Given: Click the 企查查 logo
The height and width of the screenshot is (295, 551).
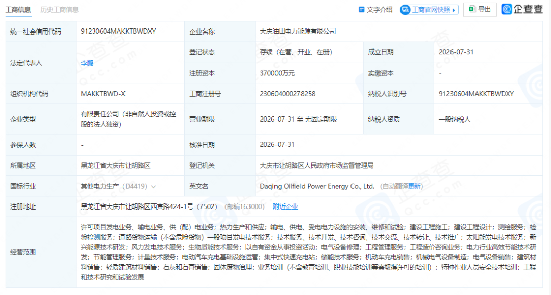Looking at the screenshot, I should (522, 9).
